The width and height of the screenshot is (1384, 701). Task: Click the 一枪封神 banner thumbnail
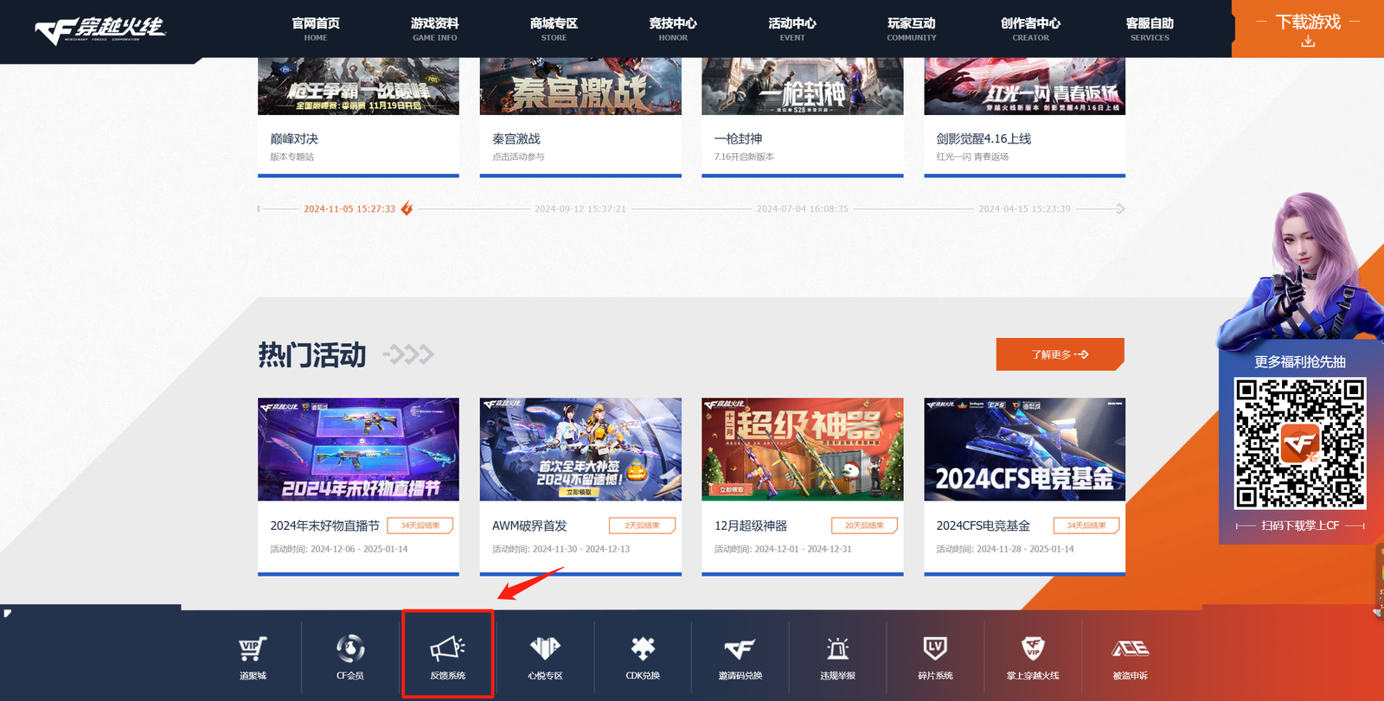(803, 86)
